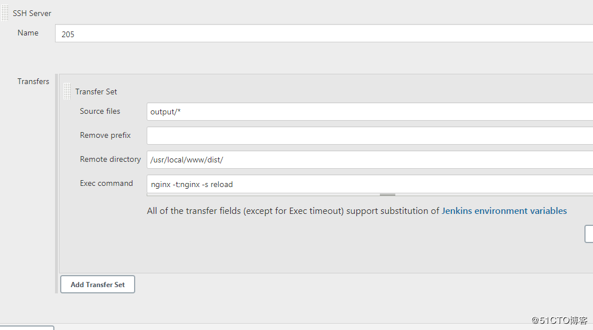Click the Remove prefix label
Image resolution: width=593 pixels, height=330 pixels.
105,135
